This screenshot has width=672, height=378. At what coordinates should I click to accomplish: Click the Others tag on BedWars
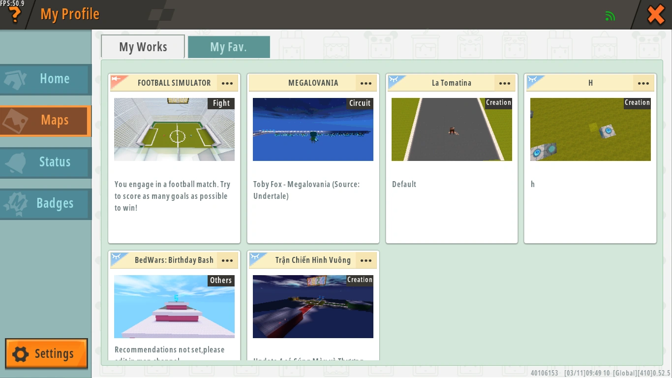pyautogui.click(x=221, y=281)
